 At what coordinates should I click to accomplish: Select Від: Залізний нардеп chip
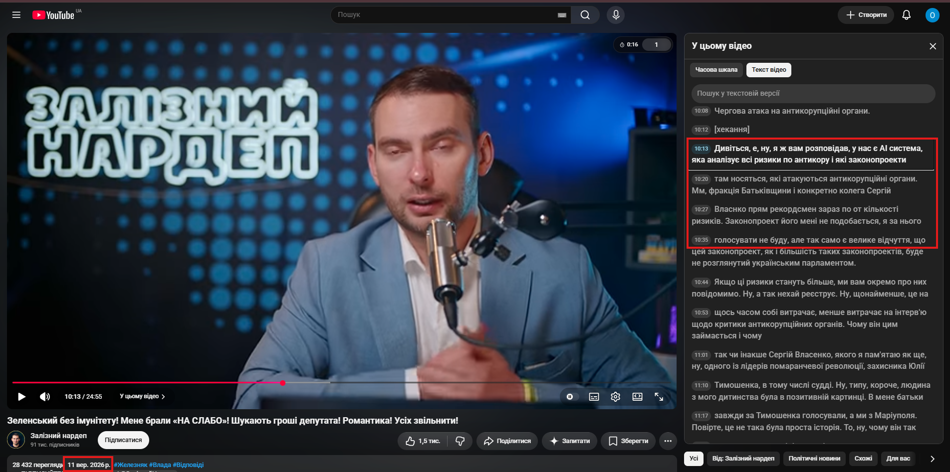tap(743, 459)
